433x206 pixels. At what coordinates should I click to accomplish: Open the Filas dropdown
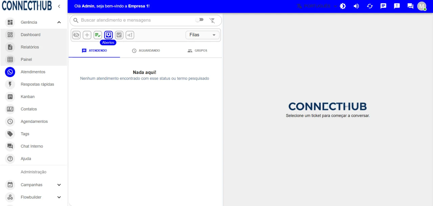click(202, 35)
